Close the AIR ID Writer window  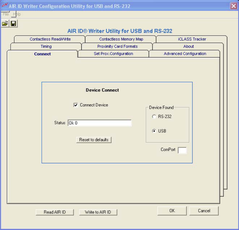click(x=234, y=6)
